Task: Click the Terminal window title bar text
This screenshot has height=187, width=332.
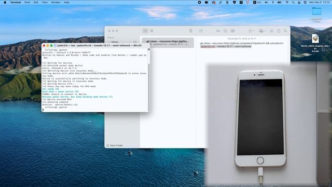Action: click(x=100, y=45)
